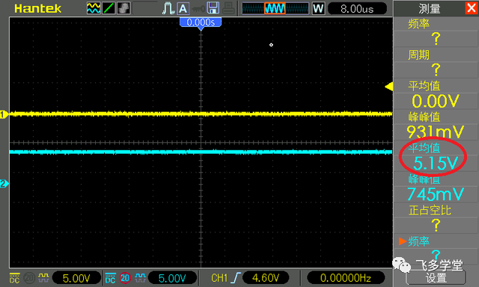
Task: Toggle the Auto 'A' trigger mode icon
Action: [183, 8]
